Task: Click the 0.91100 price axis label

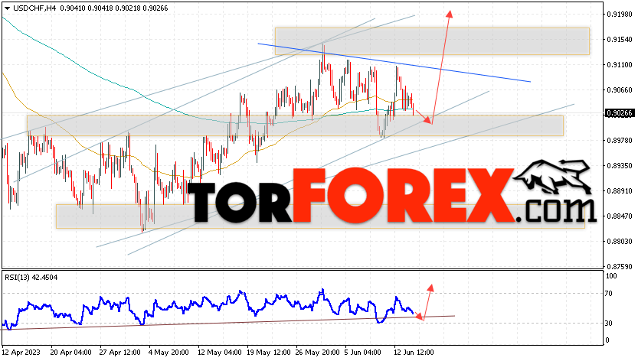Action: point(620,65)
